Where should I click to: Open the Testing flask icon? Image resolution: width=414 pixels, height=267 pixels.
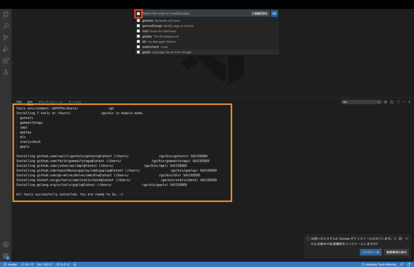[x=6, y=72]
